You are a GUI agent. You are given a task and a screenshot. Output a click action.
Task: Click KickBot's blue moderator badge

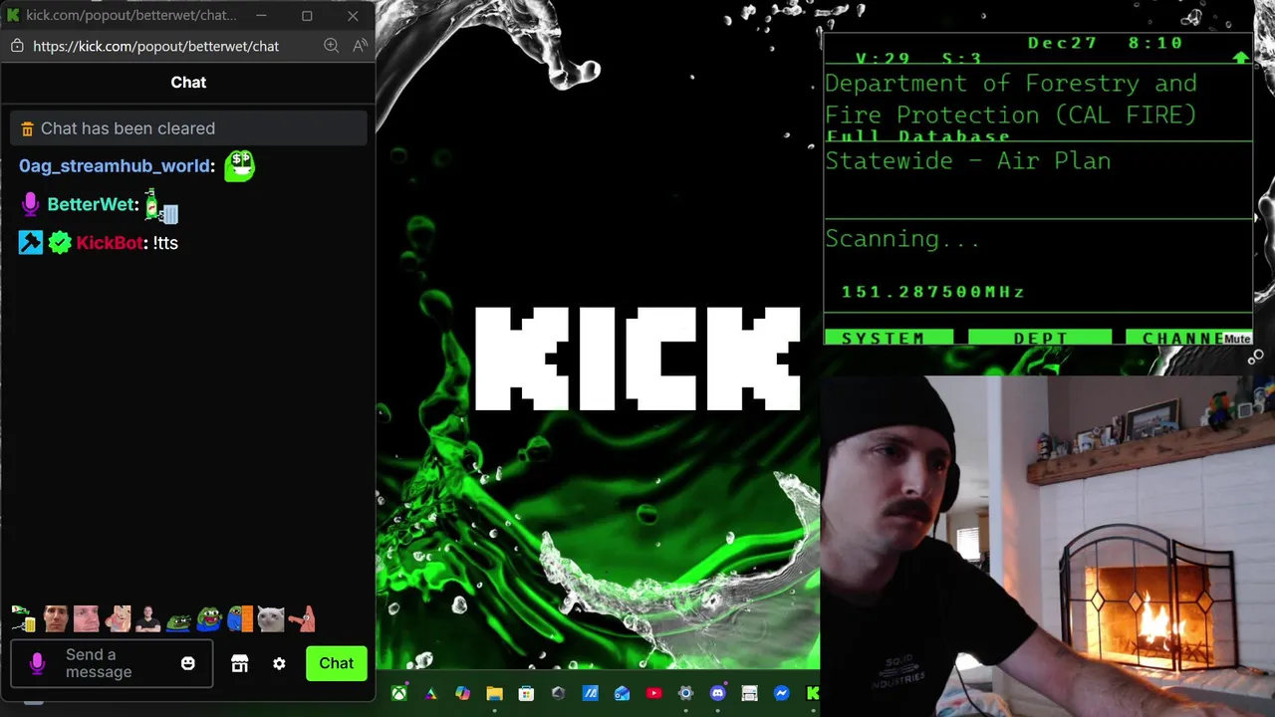click(x=31, y=243)
